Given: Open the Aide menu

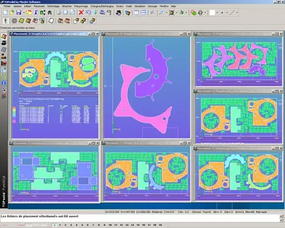Looking at the screenshot, I should point(173,6).
